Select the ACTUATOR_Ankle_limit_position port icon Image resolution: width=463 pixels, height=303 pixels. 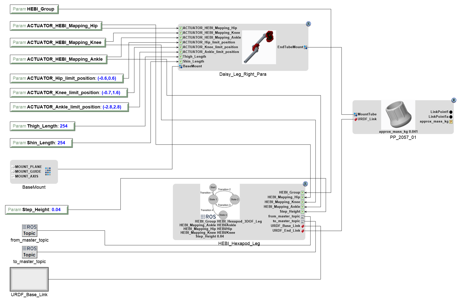(x=181, y=52)
